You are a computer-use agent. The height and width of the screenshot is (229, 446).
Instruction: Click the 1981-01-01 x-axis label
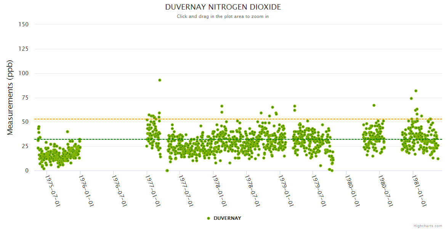[x=419, y=190]
